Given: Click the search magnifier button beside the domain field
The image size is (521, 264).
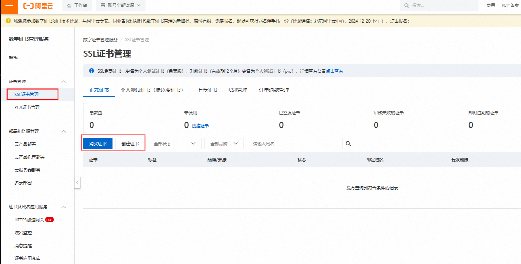Looking at the screenshot, I should (x=348, y=144).
